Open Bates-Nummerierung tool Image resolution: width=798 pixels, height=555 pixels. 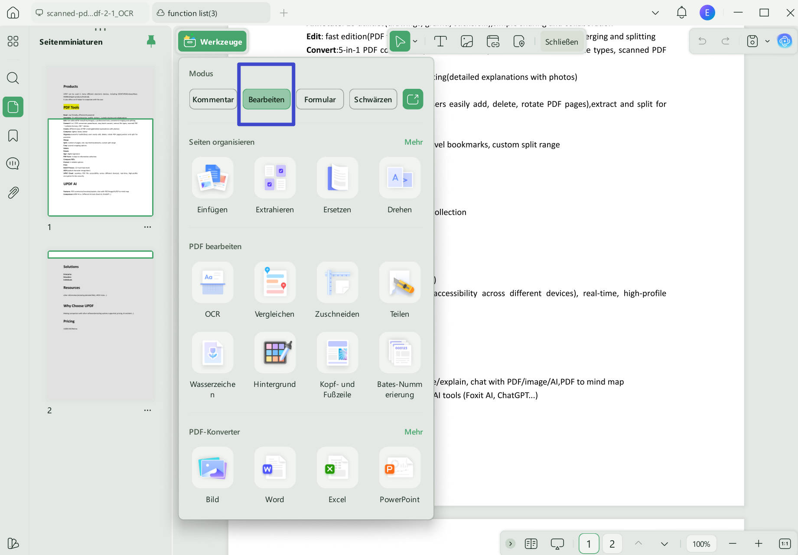(400, 353)
